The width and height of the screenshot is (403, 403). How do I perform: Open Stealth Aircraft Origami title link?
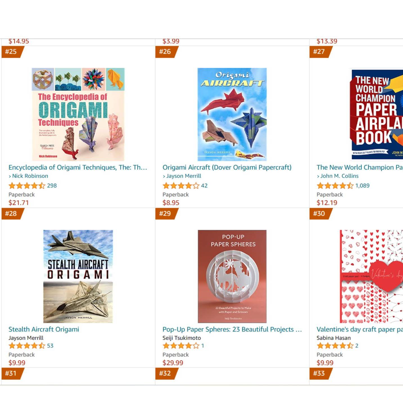click(44, 329)
